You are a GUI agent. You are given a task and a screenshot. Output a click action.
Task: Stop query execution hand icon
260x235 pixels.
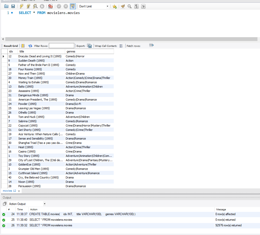(x=42, y=6)
